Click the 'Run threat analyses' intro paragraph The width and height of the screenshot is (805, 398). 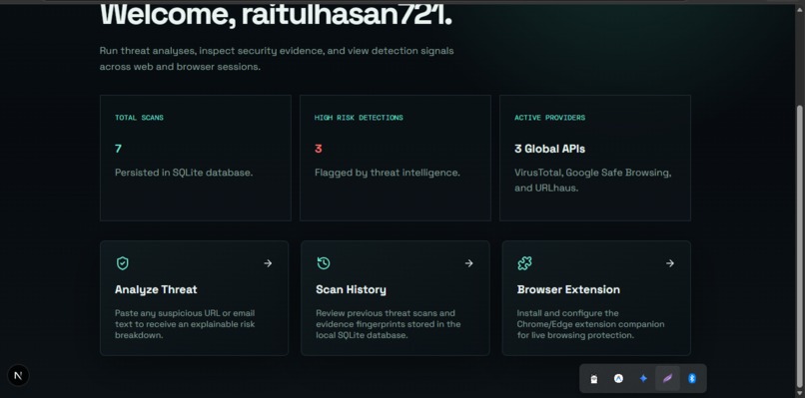pyautogui.click(x=277, y=59)
